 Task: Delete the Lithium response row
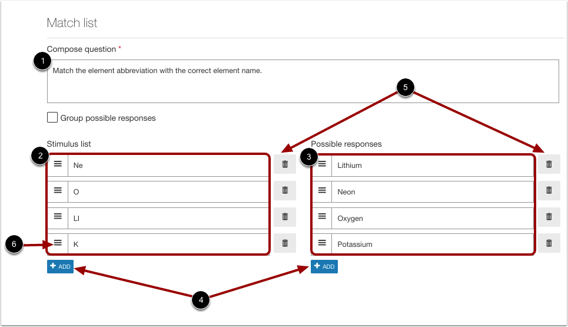549,164
